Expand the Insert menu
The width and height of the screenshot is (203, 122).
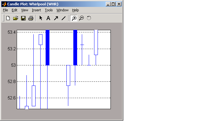[37, 10]
